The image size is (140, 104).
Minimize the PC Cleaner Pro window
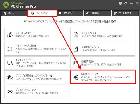coord(131,3)
